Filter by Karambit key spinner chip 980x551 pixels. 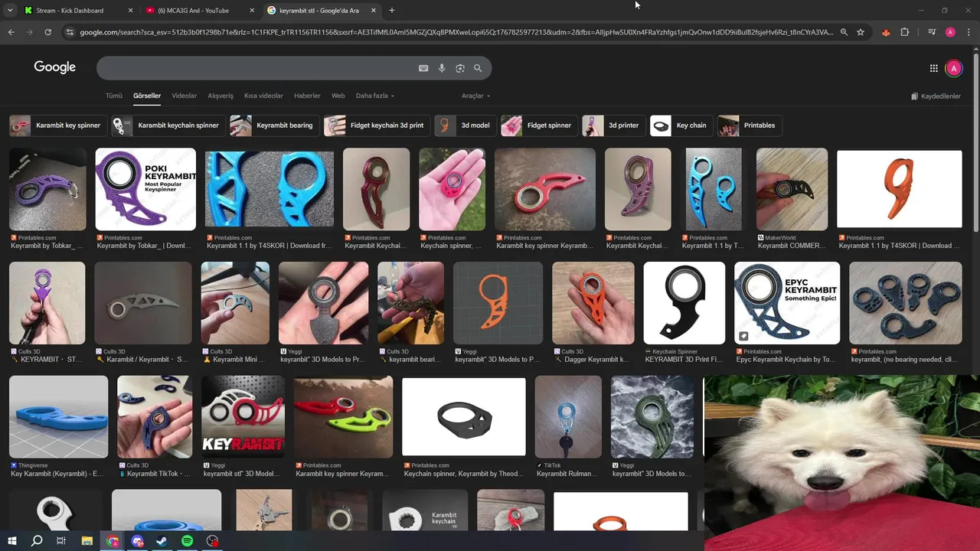click(57, 126)
